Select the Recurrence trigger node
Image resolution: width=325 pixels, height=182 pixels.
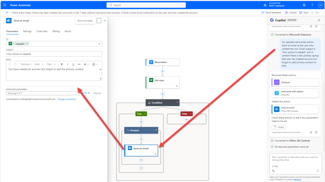(162, 62)
